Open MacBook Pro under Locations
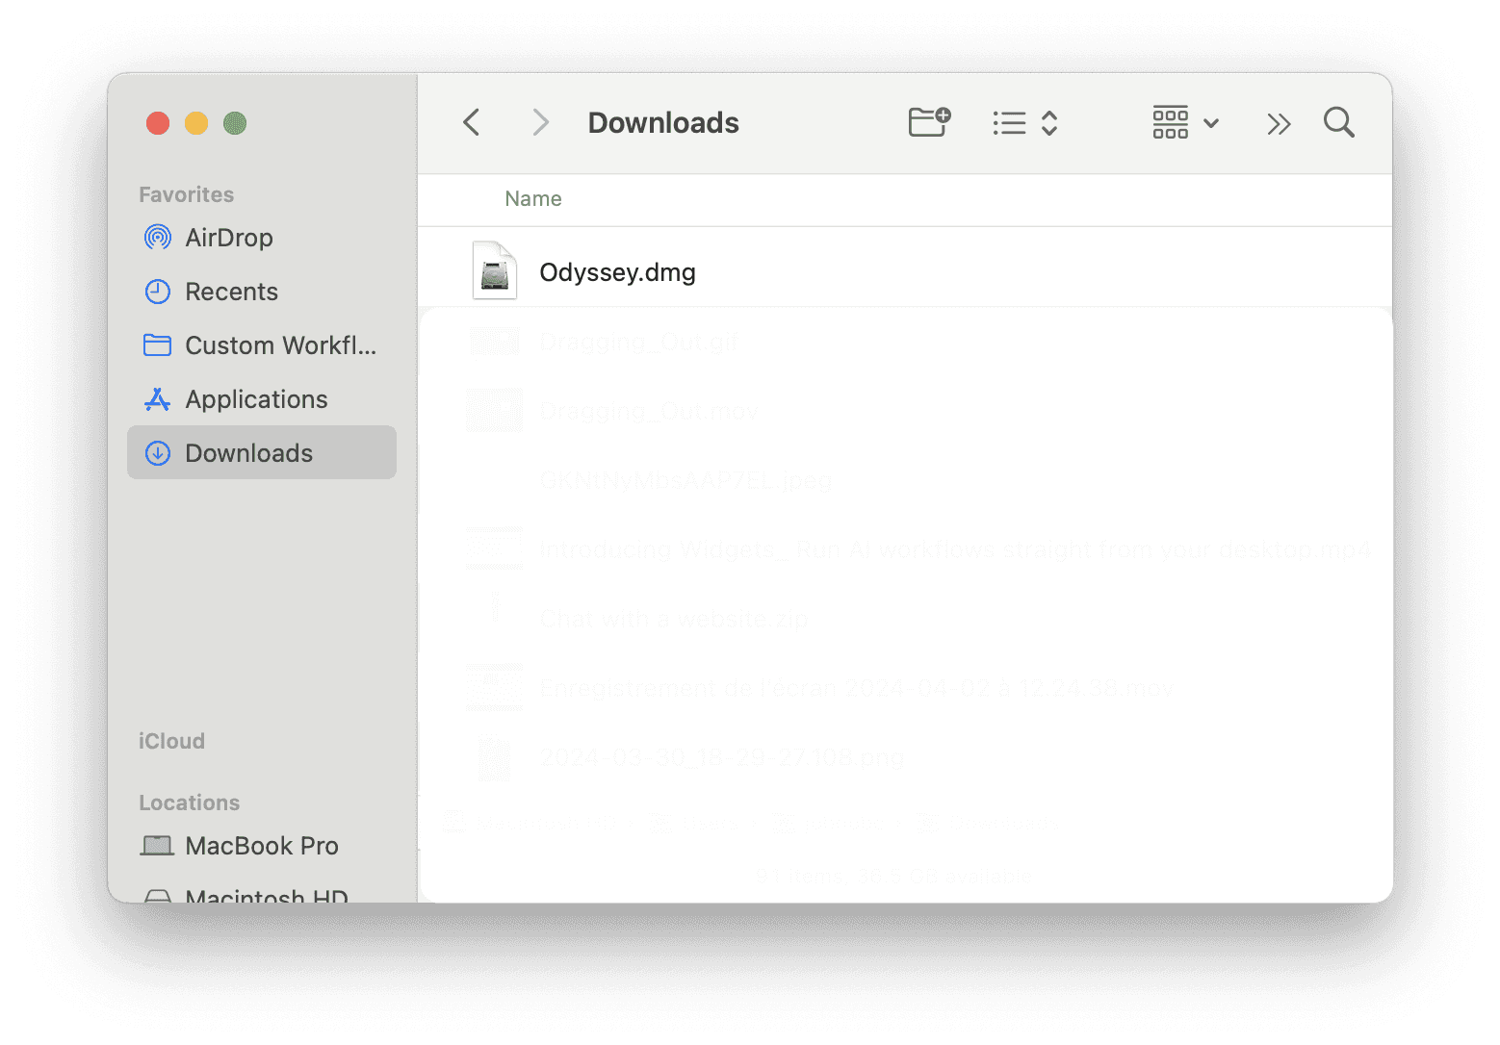This screenshot has width=1500, height=1045. point(262,846)
